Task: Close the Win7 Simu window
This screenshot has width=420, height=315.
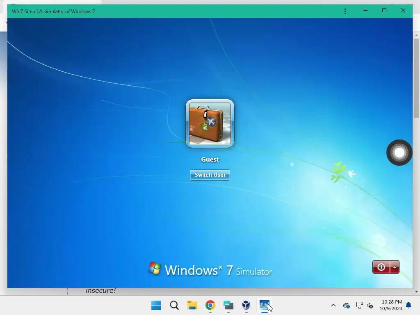Action: click(x=403, y=11)
